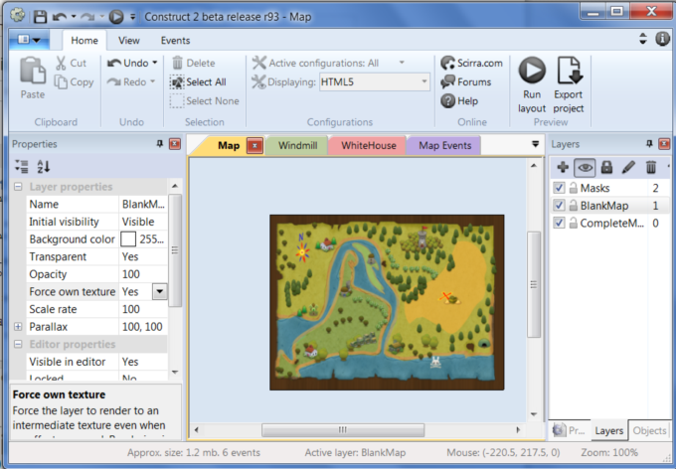This screenshot has width=676, height=469.
Task: Close the Layers panel with red X
Action: tap(664, 144)
